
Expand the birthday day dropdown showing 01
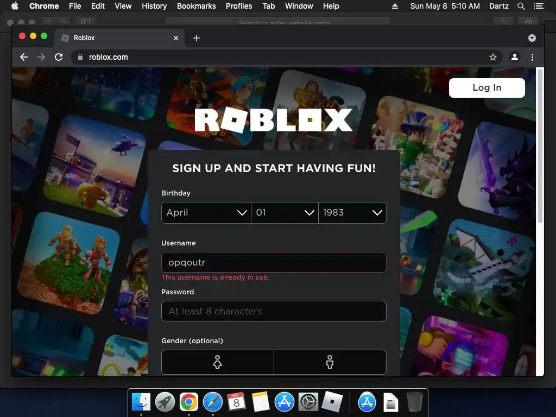[285, 213]
